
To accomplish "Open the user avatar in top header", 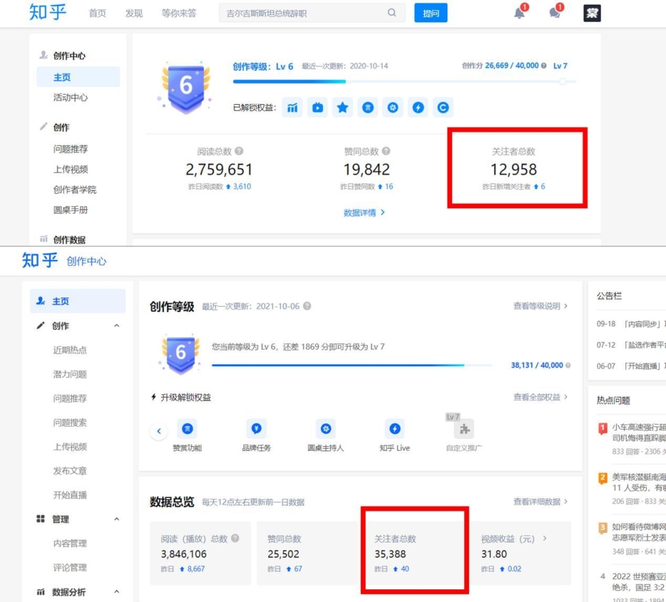I will coord(592,13).
